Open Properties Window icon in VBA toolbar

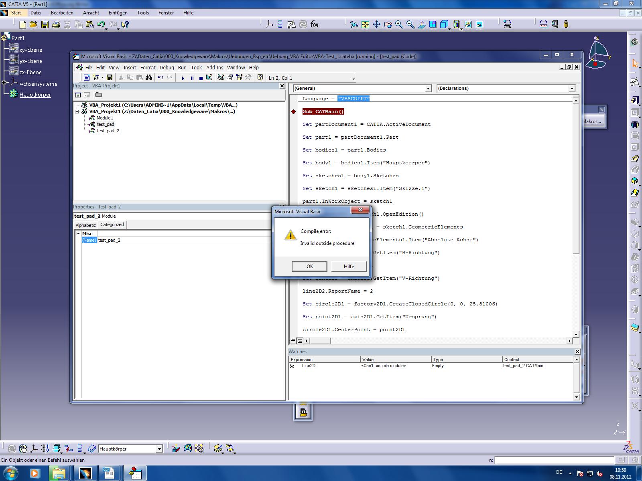[x=230, y=77]
